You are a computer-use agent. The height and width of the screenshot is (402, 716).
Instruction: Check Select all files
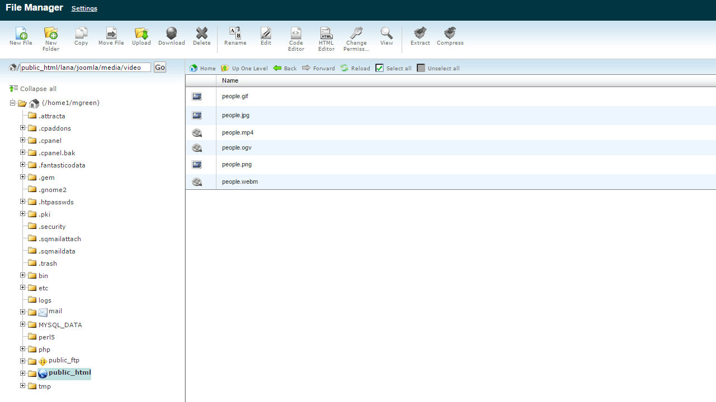coord(393,68)
